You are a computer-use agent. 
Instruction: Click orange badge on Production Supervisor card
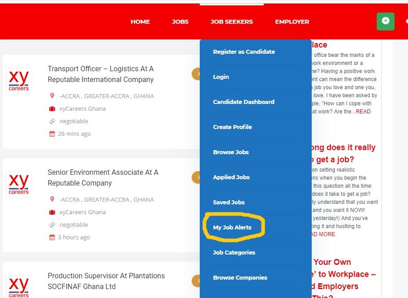coord(196,281)
